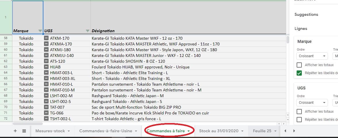Screen dimensions: 338x138
Task: Show previous sheet tabs
Action: 285,131
